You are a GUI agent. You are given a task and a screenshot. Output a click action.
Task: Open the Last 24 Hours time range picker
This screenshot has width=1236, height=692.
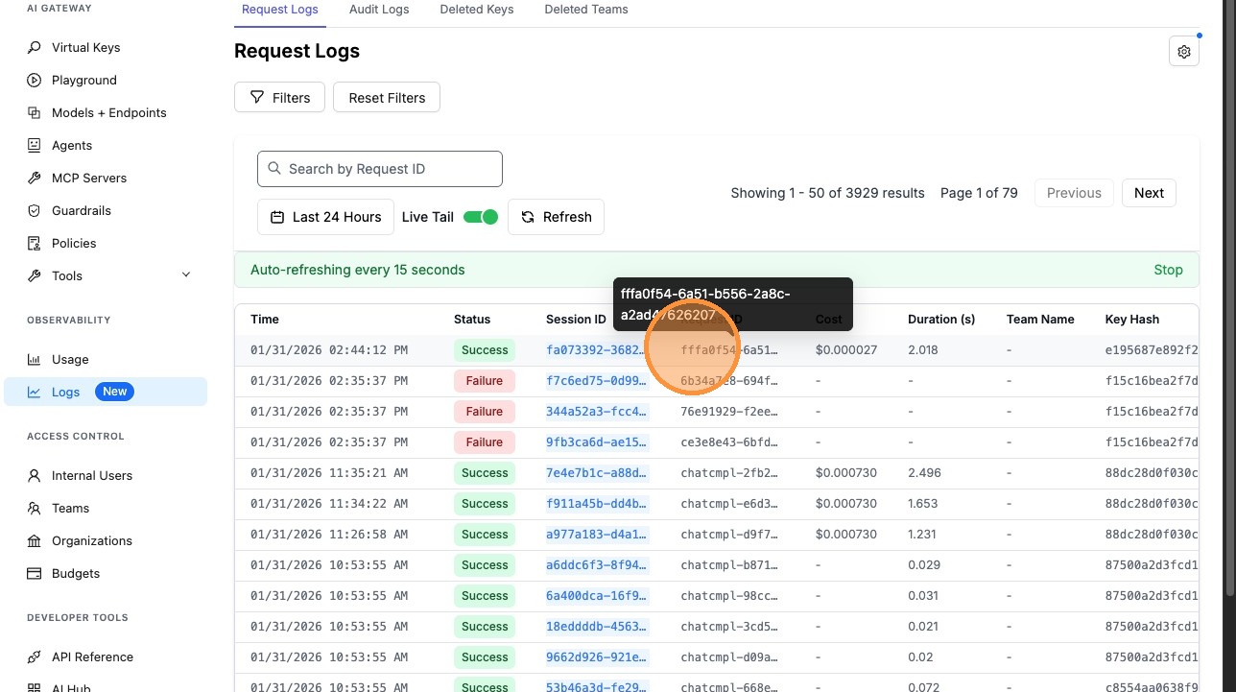tap(326, 217)
